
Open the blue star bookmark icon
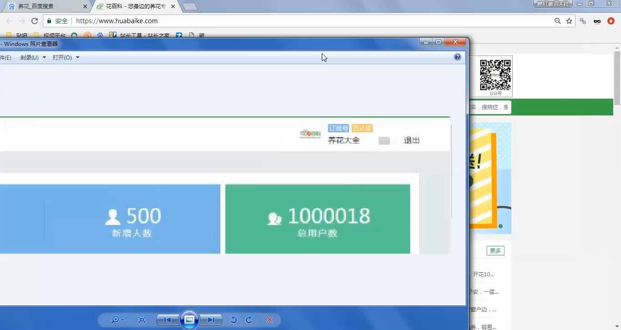tap(179, 35)
